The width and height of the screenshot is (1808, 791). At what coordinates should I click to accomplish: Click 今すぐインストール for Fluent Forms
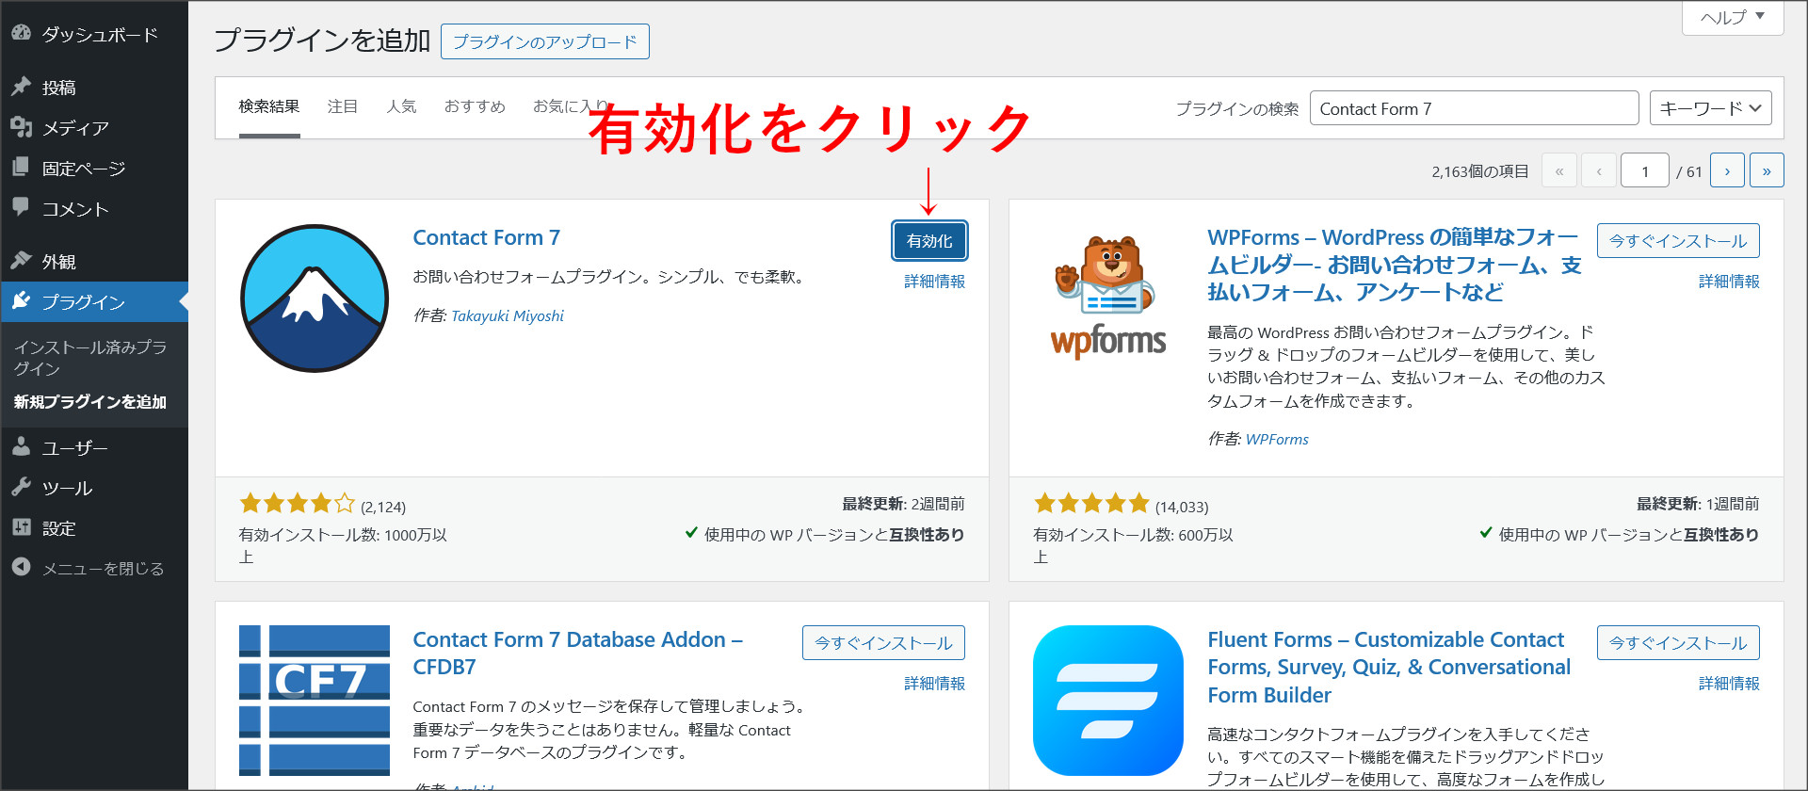[x=1678, y=643]
